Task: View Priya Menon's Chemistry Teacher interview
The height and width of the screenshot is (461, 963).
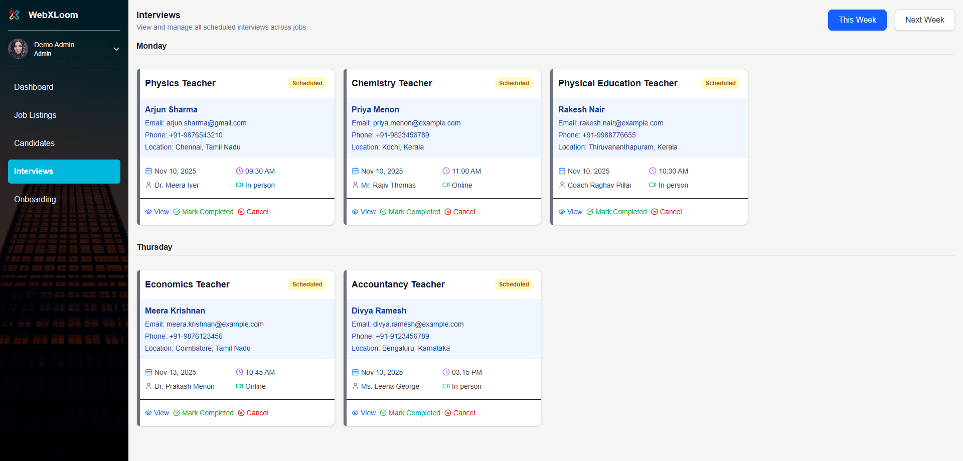Action: click(364, 212)
